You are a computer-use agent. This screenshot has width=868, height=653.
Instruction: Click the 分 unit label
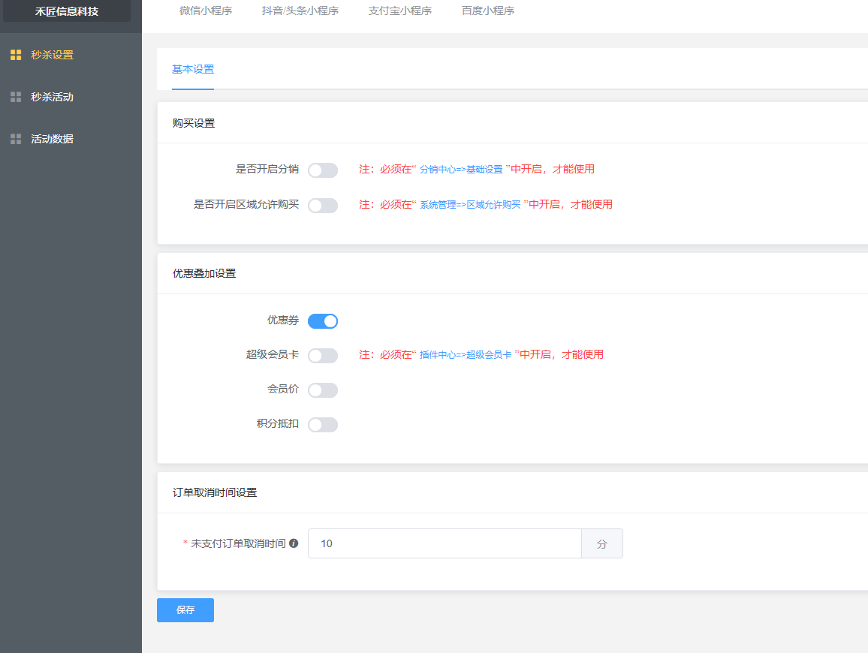pyautogui.click(x=602, y=543)
